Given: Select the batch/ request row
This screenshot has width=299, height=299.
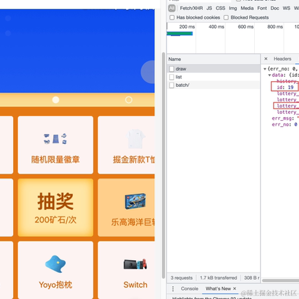Looking at the screenshot, I should 213,85.
